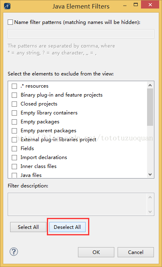
Task: Click the element list scrollbar thumb
Action: [150, 107]
